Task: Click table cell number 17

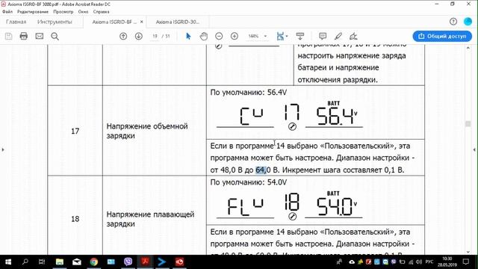Action: pos(75,132)
